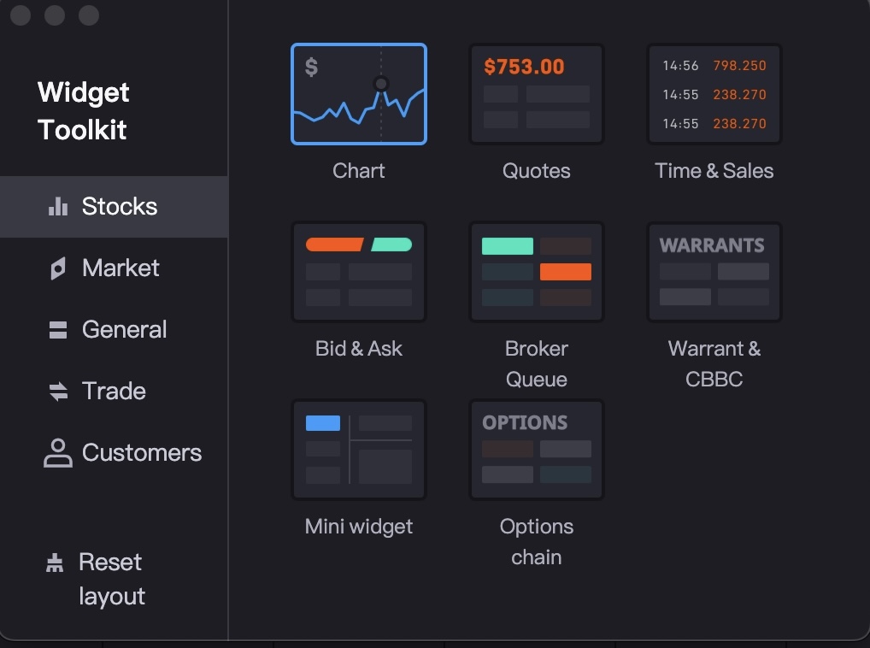870x648 pixels.
Task: Click the Reset layout broom icon
Action: click(x=56, y=563)
